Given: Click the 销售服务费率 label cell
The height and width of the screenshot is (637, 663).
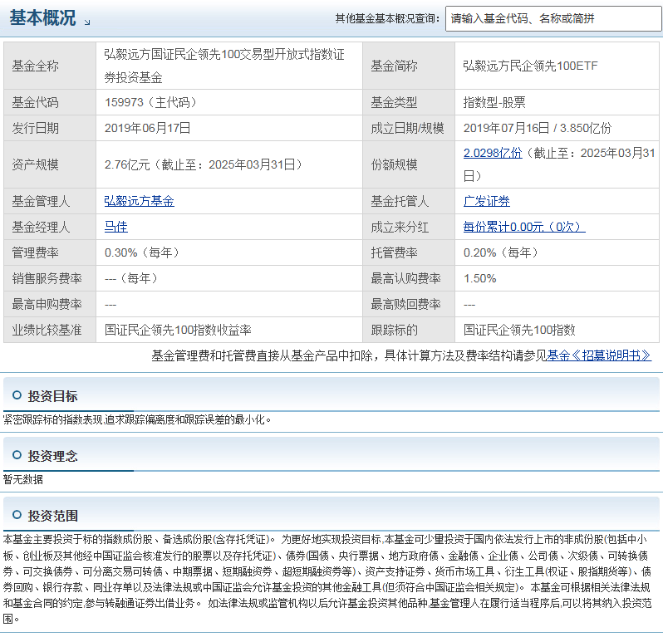Looking at the screenshot, I should pos(50,278).
